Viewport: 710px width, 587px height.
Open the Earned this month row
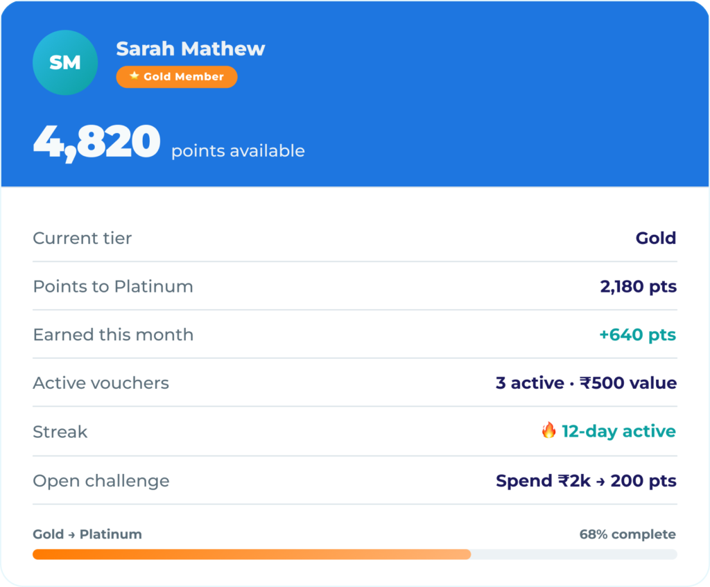[x=354, y=335]
